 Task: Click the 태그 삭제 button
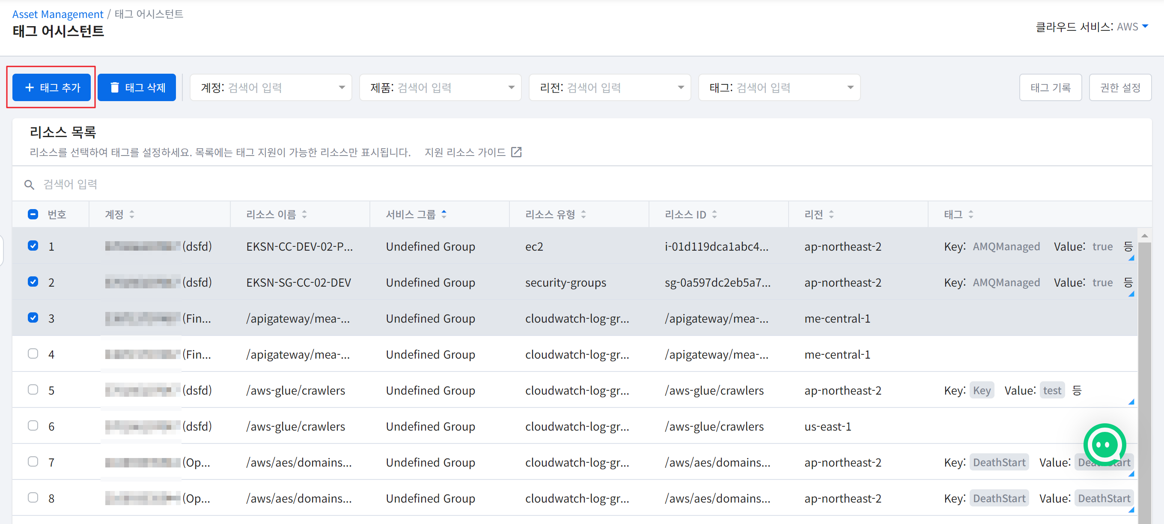pos(137,87)
